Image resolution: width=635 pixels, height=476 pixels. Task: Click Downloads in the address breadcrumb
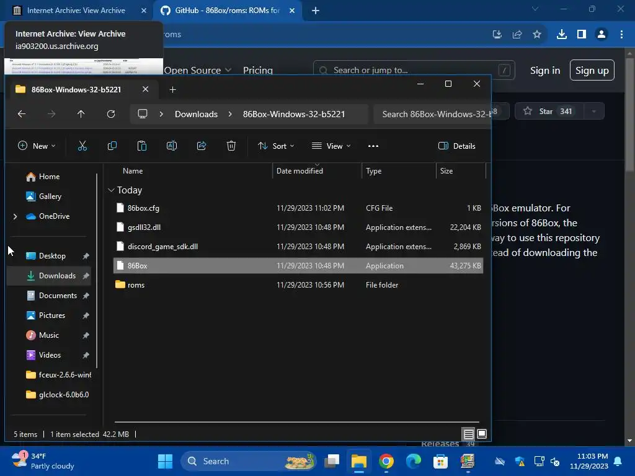[x=197, y=114]
